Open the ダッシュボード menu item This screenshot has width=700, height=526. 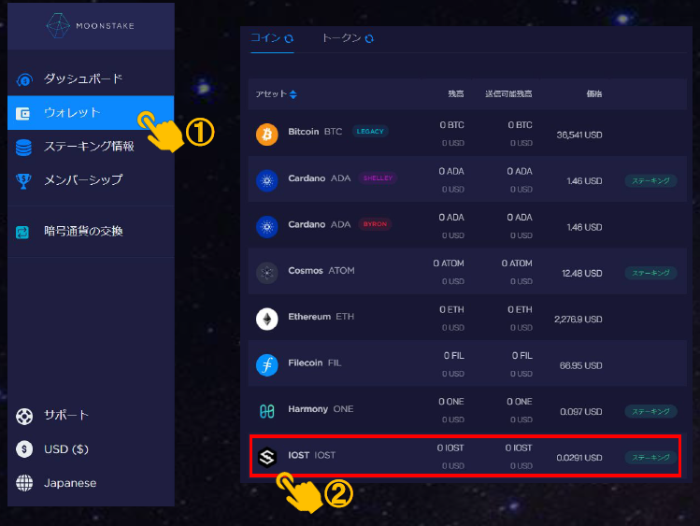pos(91,79)
